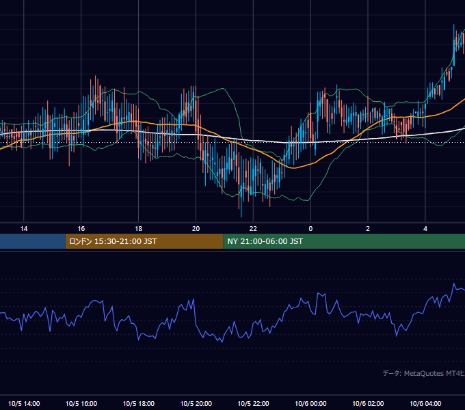Click the 10/6 02:00 date label
Viewport: 465px width, 410px height.
coord(368,403)
